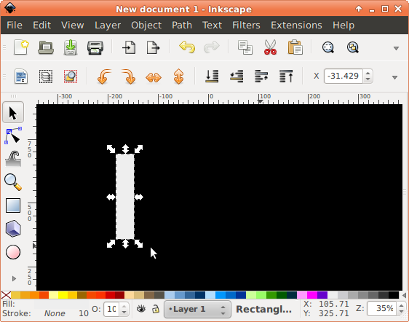The width and height of the screenshot is (409, 322).
Task: Cut the selection with the scissors icon
Action: click(270, 47)
